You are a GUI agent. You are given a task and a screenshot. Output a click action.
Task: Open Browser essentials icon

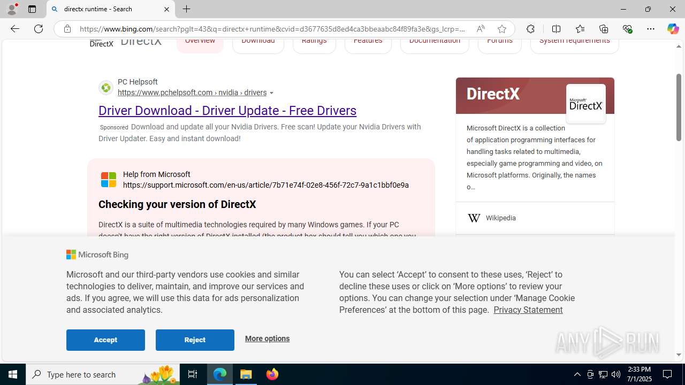(627, 29)
